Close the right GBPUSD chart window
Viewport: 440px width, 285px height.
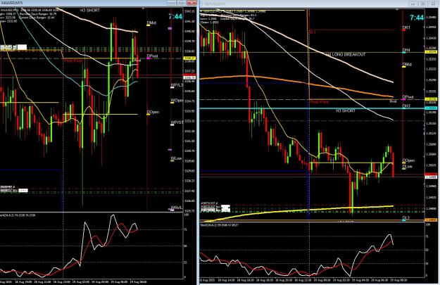coord(434,4)
